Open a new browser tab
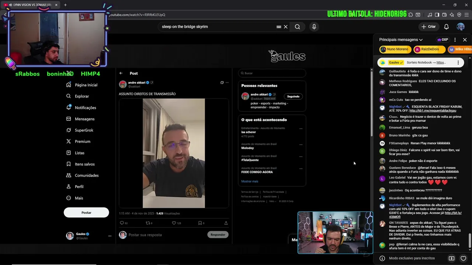 point(65,5)
